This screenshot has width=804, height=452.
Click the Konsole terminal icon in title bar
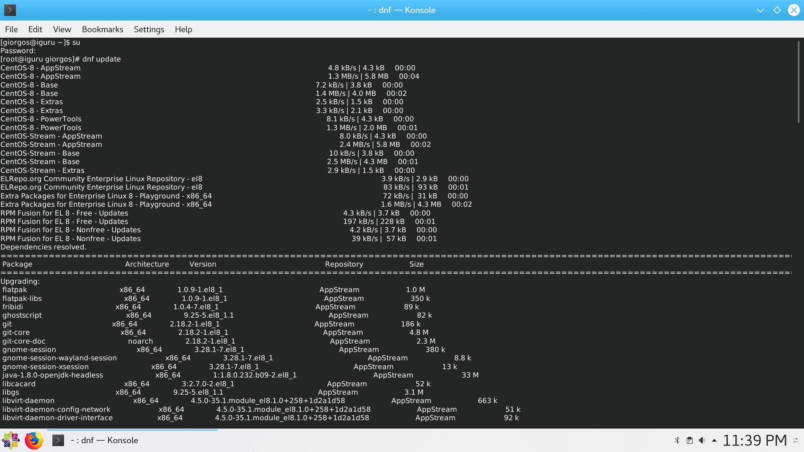tap(10, 10)
